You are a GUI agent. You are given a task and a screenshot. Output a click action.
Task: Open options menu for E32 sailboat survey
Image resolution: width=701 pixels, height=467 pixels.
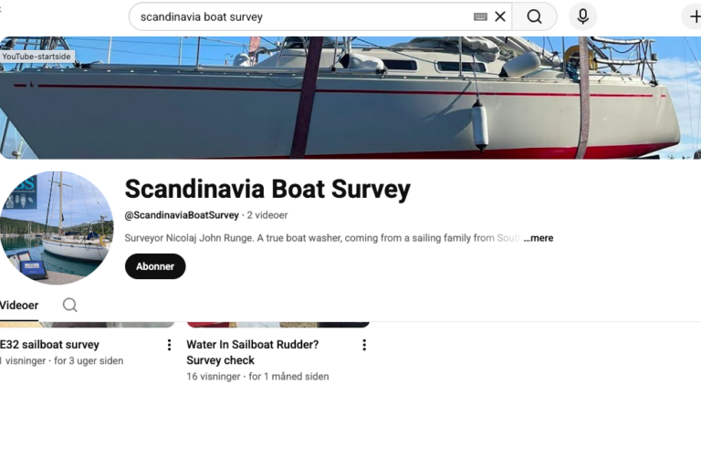pyautogui.click(x=169, y=345)
